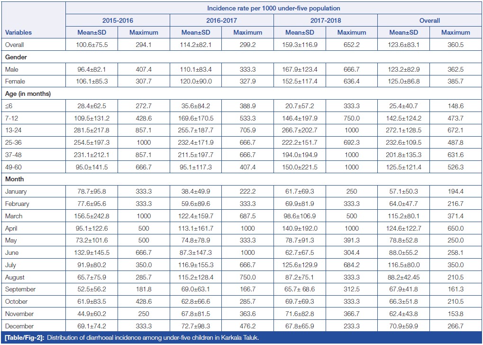Click 'Incidence rate per 1000 under-five population' heading
Image resolution: width=483 pixels, height=345 pixels.
(x=273, y=8)
